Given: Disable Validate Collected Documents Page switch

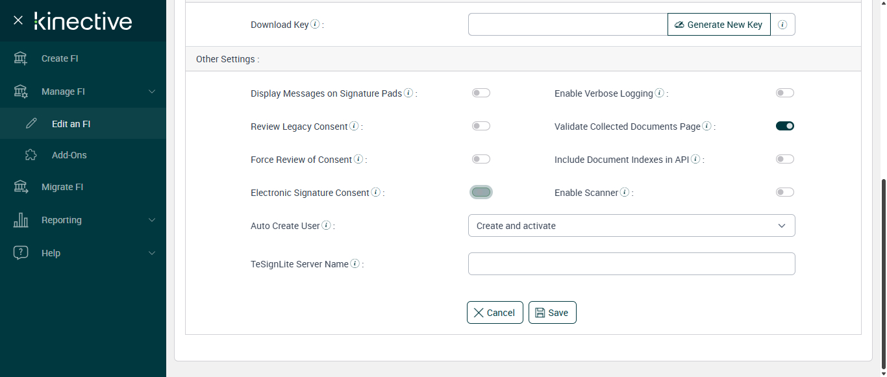Looking at the screenshot, I should point(784,127).
